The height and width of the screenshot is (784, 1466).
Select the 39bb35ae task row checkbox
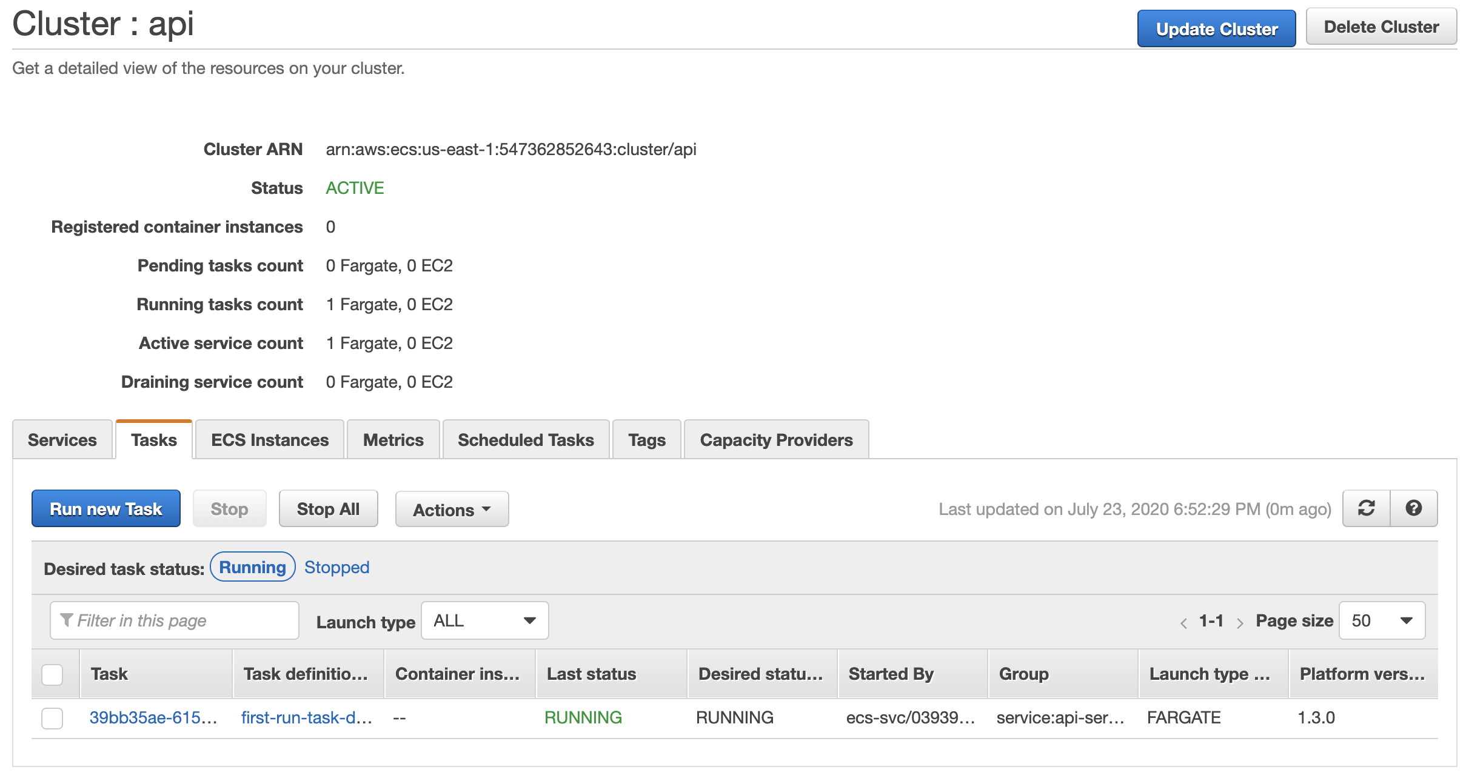(52, 718)
